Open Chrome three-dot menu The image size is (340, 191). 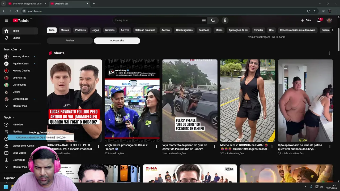336,11
